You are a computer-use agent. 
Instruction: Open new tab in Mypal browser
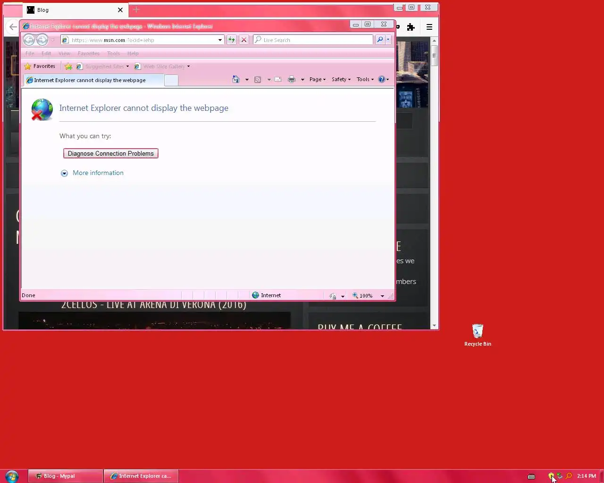coord(136,9)
